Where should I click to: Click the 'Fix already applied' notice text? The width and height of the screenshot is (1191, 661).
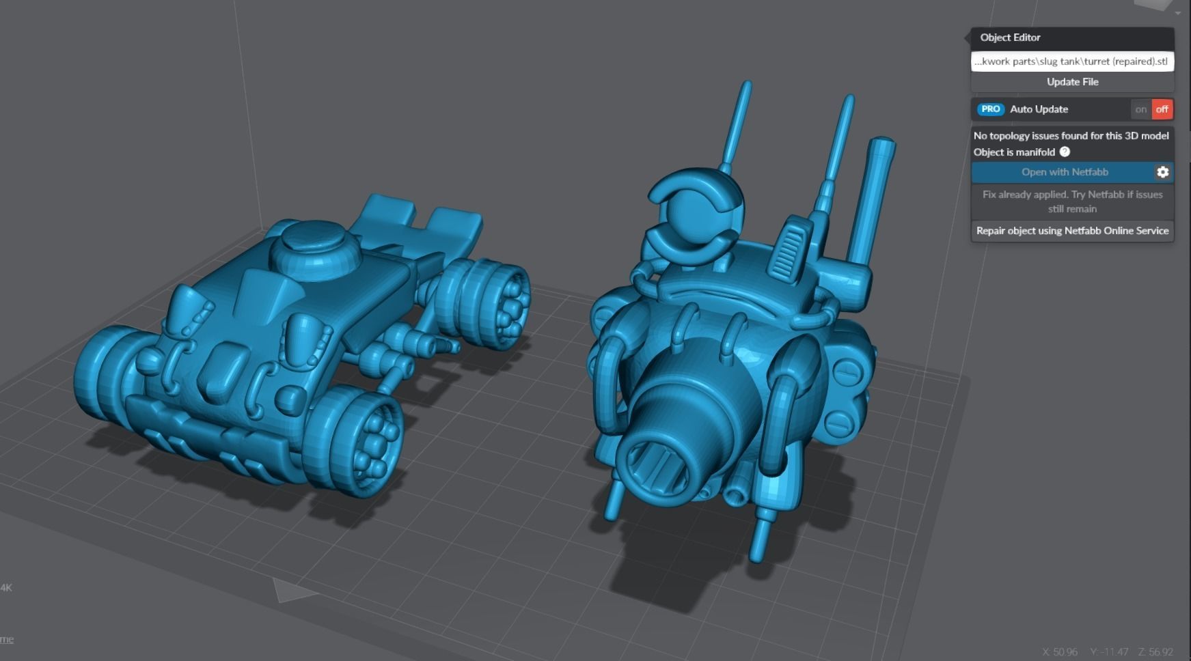click(1072, 201)
